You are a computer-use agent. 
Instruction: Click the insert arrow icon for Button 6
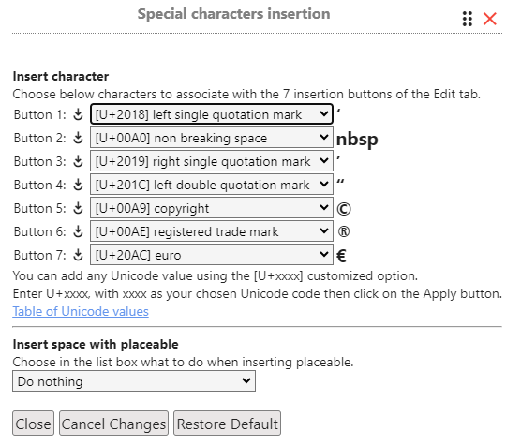78,231
